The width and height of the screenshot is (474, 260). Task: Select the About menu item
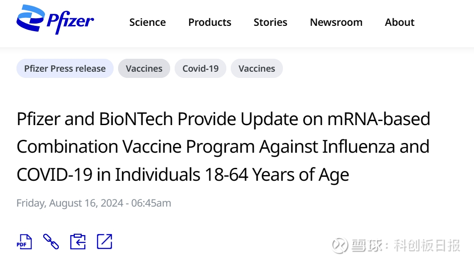tap(400, 22)
